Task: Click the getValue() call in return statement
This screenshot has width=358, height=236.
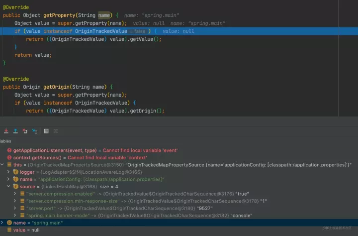Action: click(x=144, y=39)
